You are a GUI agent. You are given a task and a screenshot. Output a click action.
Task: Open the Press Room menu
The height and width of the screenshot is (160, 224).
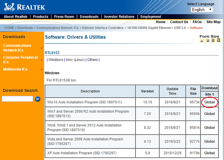(64, 17)
